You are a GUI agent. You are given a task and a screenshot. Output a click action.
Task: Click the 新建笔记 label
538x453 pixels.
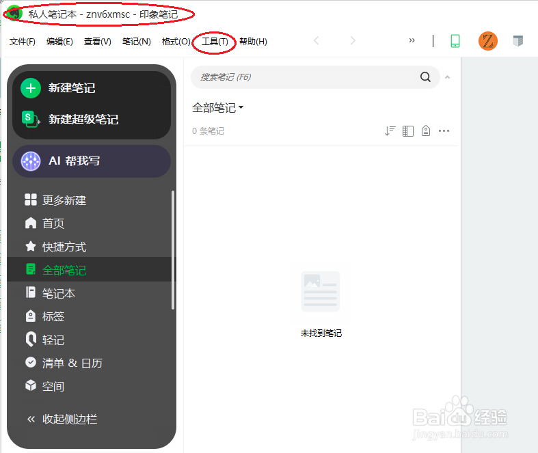[x=72, y=88]
